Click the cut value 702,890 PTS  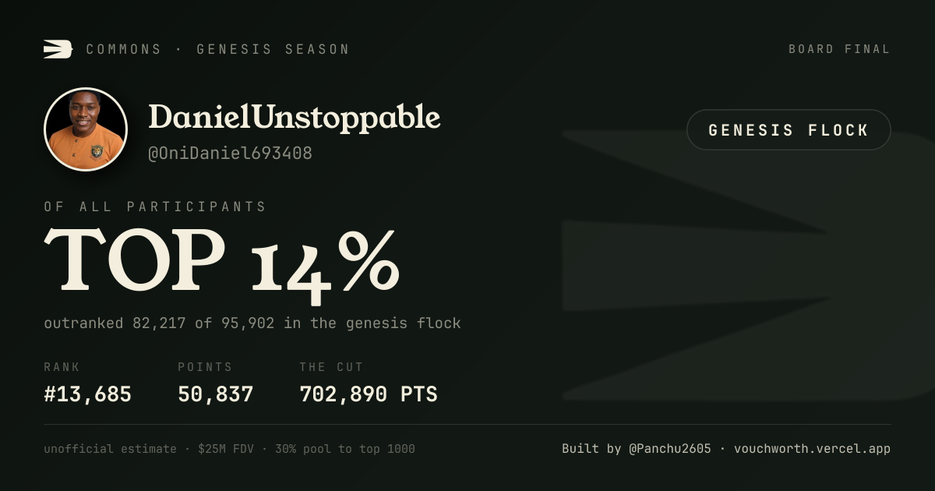click(x=369, y=394)
